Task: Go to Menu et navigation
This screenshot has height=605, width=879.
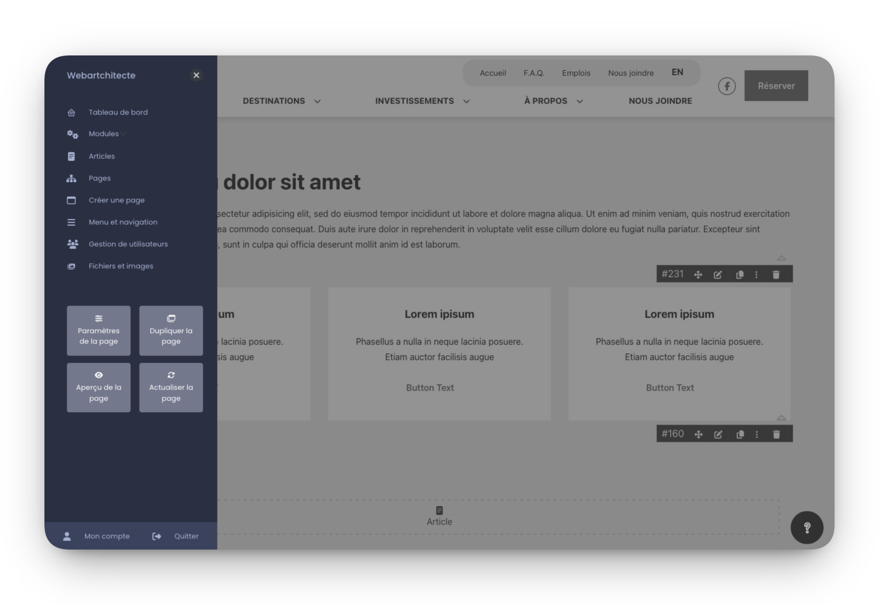Action: (123, 222)
